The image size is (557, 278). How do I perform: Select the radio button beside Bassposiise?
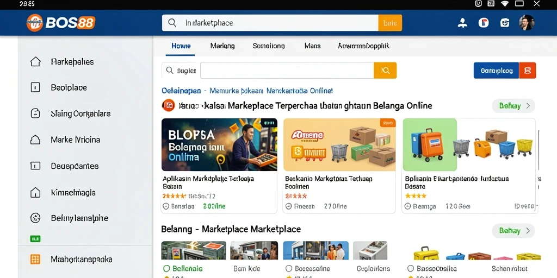click(411, 268)
